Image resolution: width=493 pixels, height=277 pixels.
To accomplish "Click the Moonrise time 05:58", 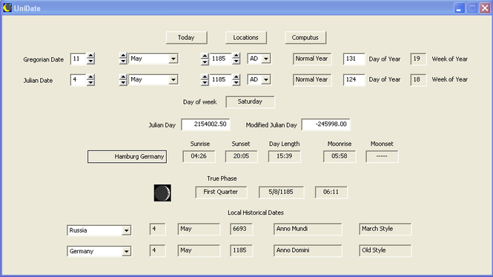I will point(340,156).
